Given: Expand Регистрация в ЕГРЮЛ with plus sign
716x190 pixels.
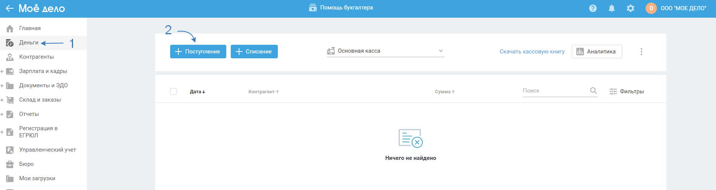Looking at the screenshot, I should click(2, 132).
